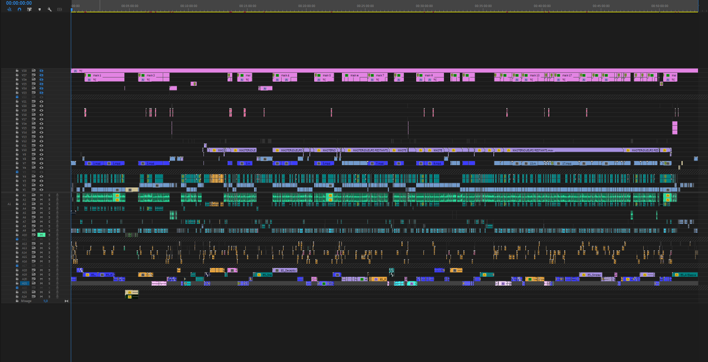Click voice-over record mic on track A3

pos(57,204)
